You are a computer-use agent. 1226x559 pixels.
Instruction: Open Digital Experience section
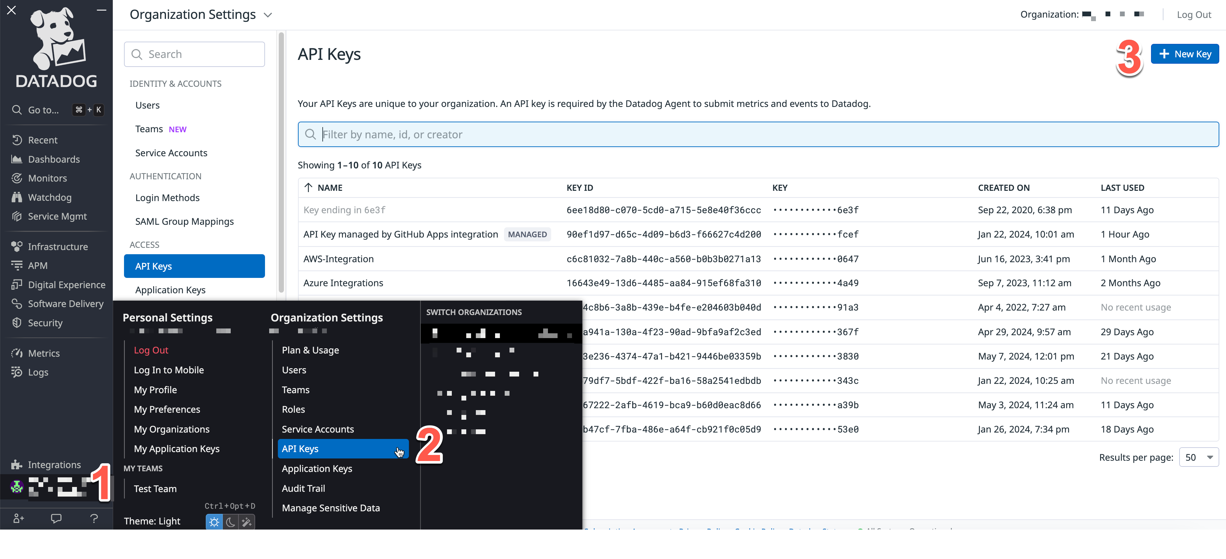[66, 284]
